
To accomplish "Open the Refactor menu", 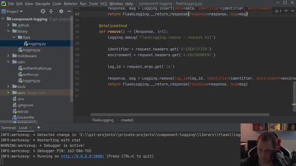I will 70,4.
